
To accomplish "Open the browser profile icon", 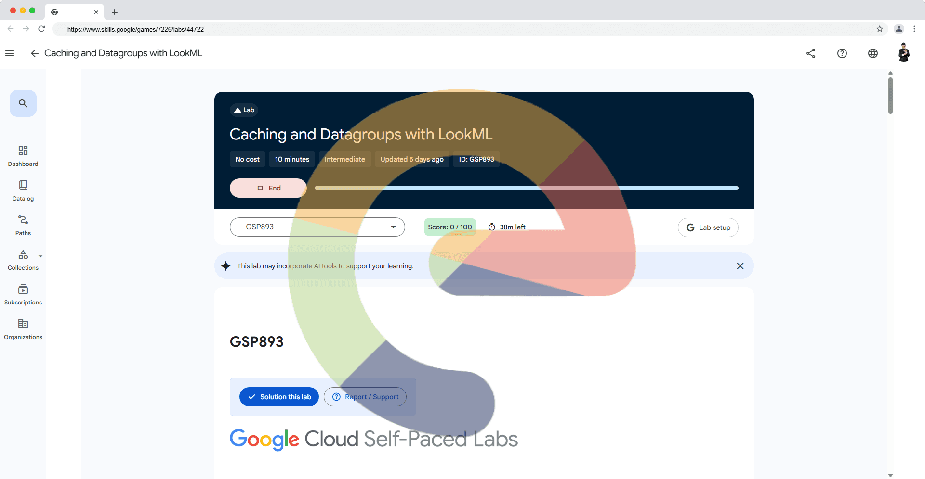I will pos(899,29).
